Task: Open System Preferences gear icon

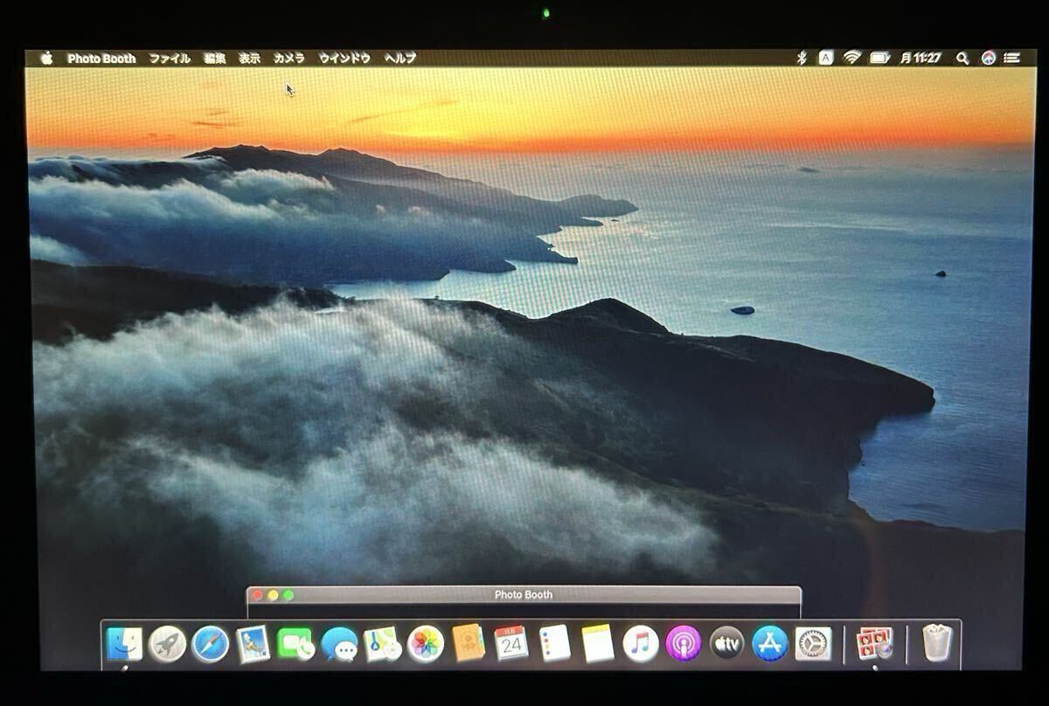Action: tap(813, 644)
